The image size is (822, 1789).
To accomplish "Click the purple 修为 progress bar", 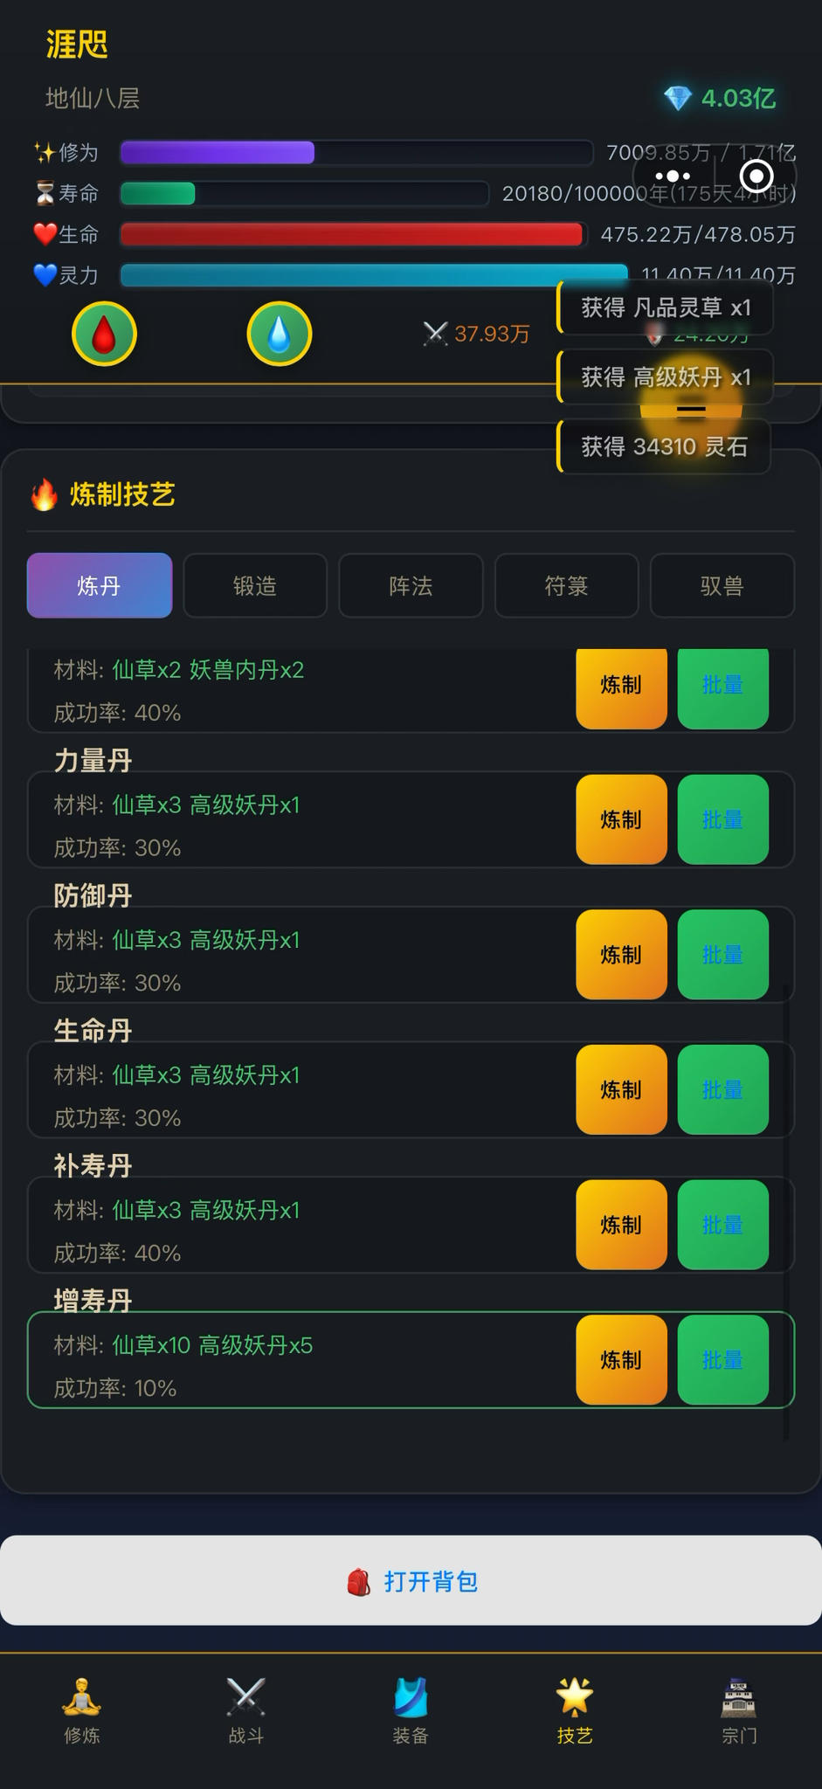I will coord(356,153).
